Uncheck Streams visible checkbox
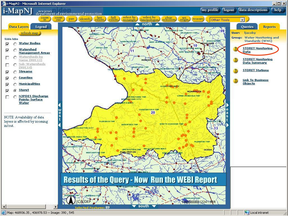288x216 pixels. [x=7, y=72]
